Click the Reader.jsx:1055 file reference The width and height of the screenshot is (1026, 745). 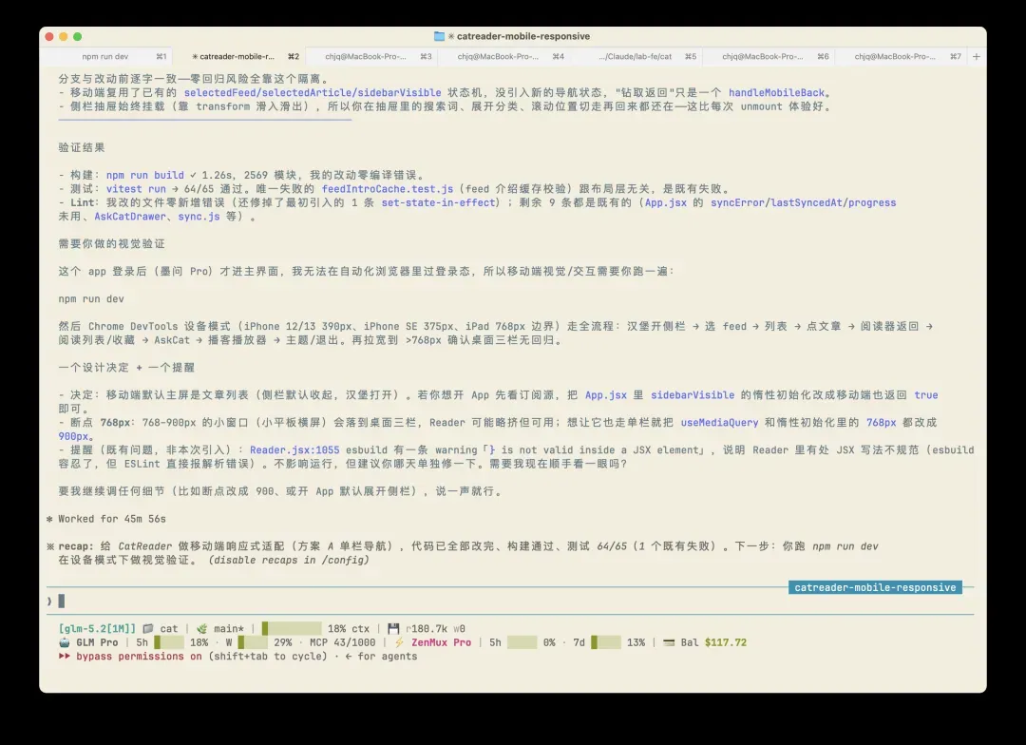(x=294, y=450)
